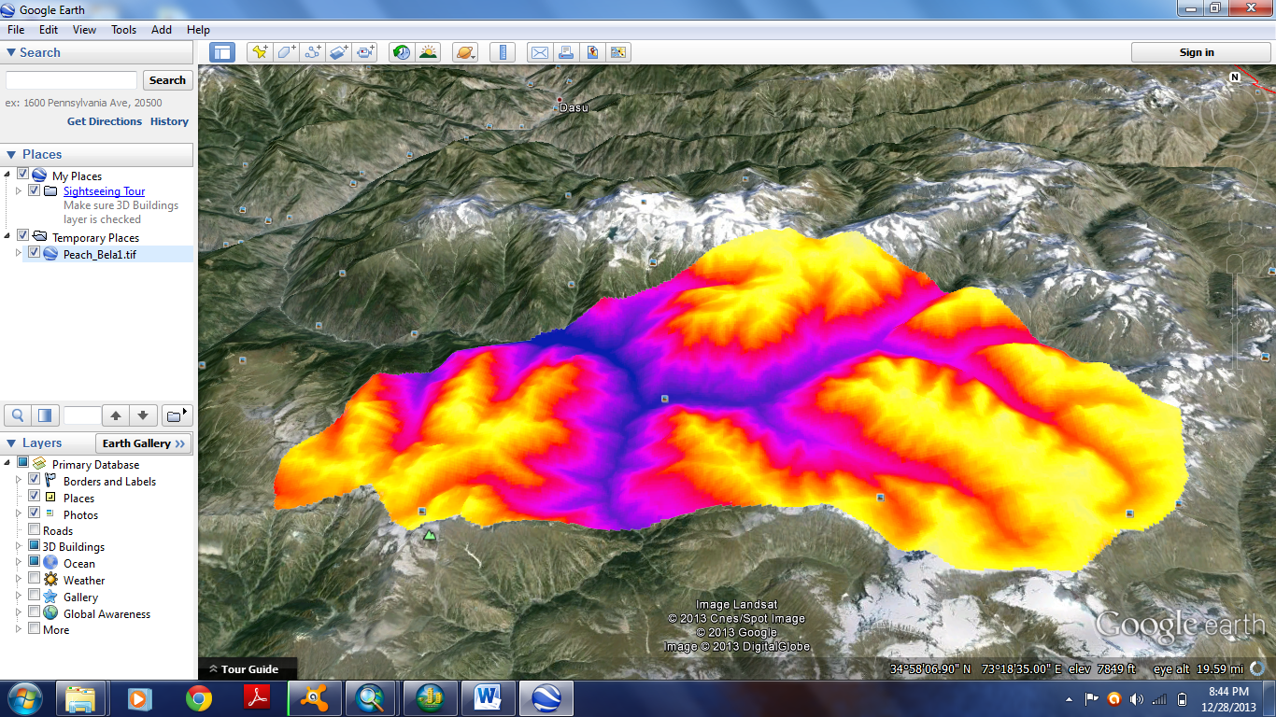1276x717 pixels.
Task: Move selected place down arrow
Action: (142, 415)
